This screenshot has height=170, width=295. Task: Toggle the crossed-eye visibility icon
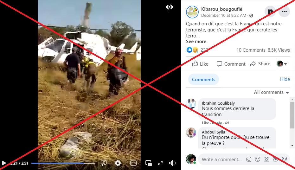coord(169,7)
